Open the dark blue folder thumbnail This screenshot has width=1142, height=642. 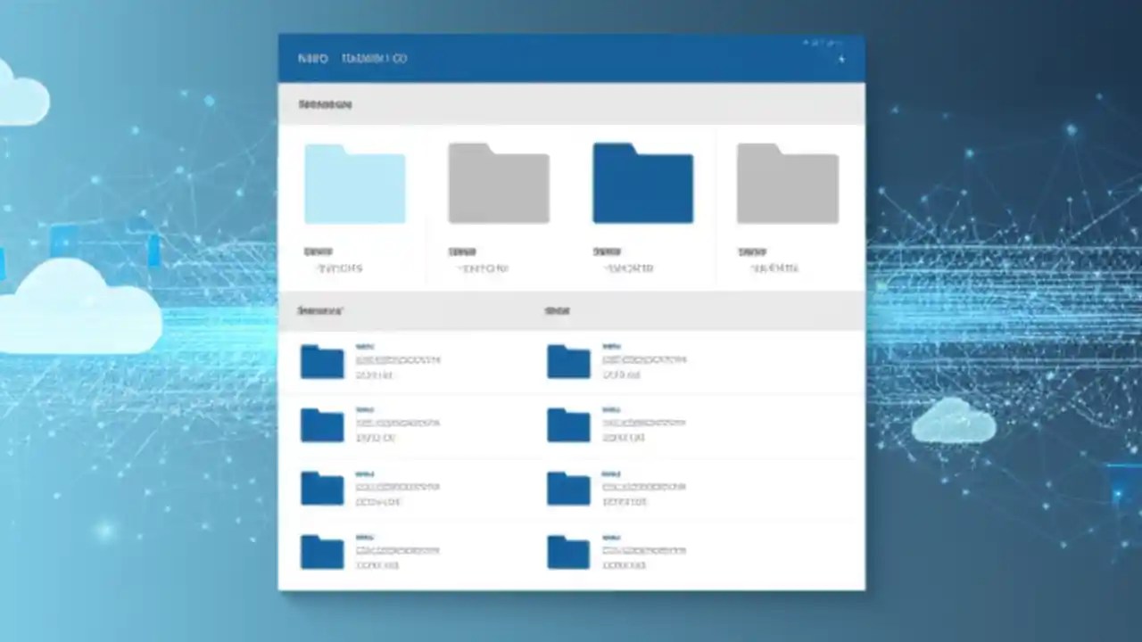pyautogui.click(x=642, y=183)
